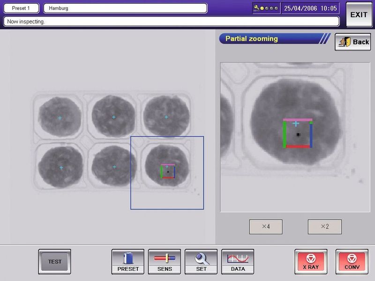Open SENS sensitivity settings
The image size is (375, 281).
click(x=165, y=262)
